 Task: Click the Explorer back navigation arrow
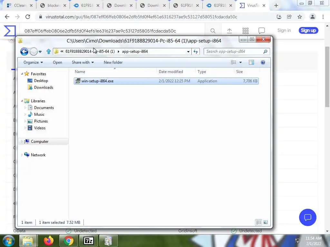(x=24, y=51)
